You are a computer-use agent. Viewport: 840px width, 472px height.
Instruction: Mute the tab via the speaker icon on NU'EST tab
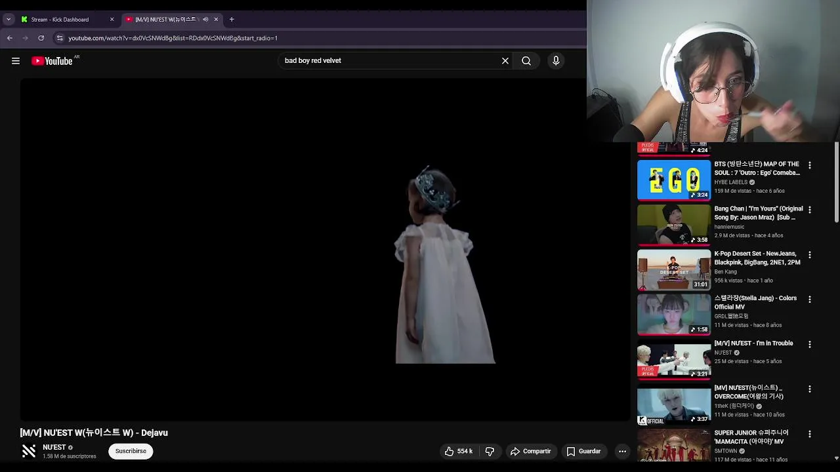(x=205, y=20)
